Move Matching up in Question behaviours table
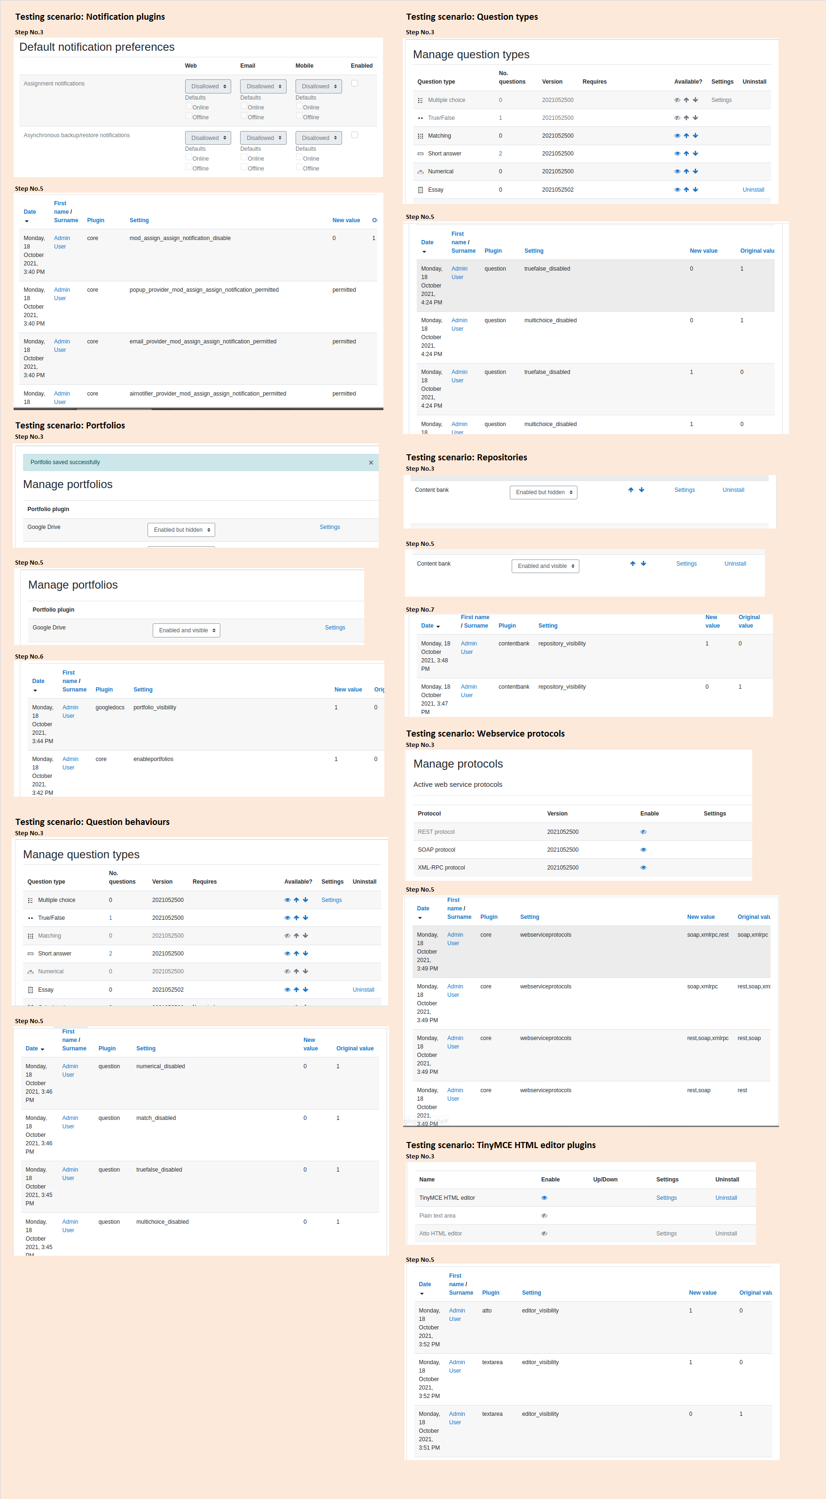This screenshot has width=826, height=1499. (x=296, y=936)
